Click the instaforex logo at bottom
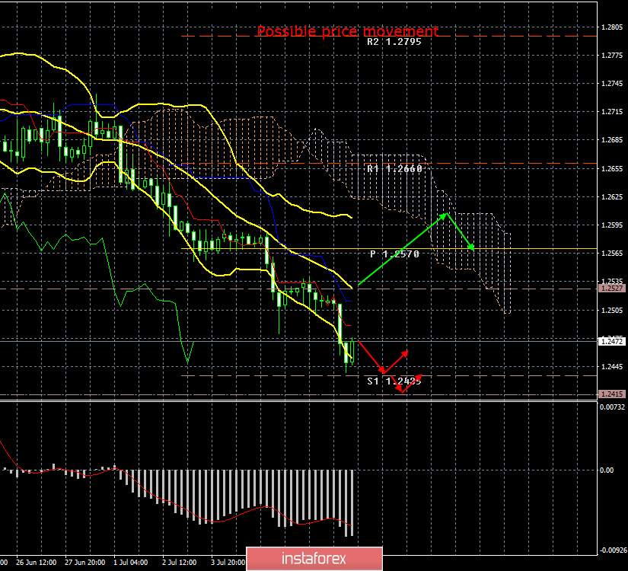Image resolution: width=628 pixels, height=571 pixels. click(x=314, y=557)
